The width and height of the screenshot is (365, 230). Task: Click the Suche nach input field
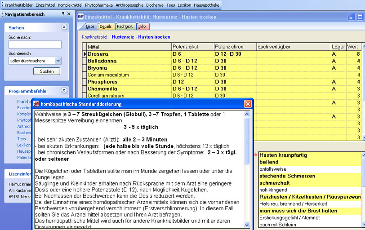click(35, 44)
